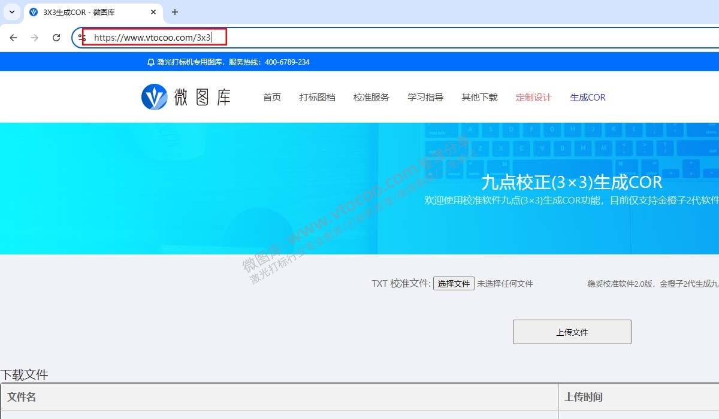Open the 其他下载 section
This screenshot has width=719, height=419.
click(x=479, y=97)
